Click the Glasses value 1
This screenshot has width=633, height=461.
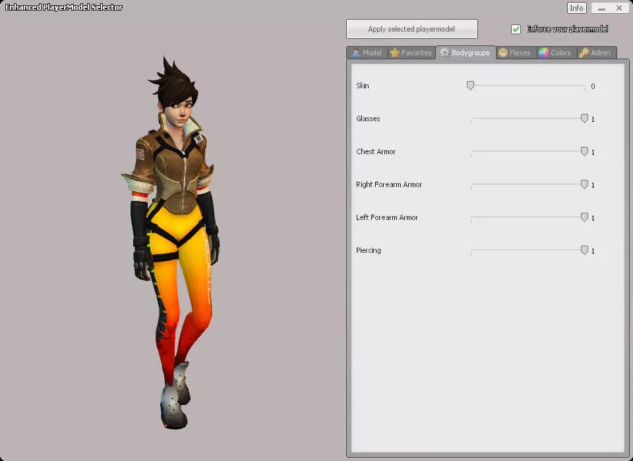coord(593,119)
